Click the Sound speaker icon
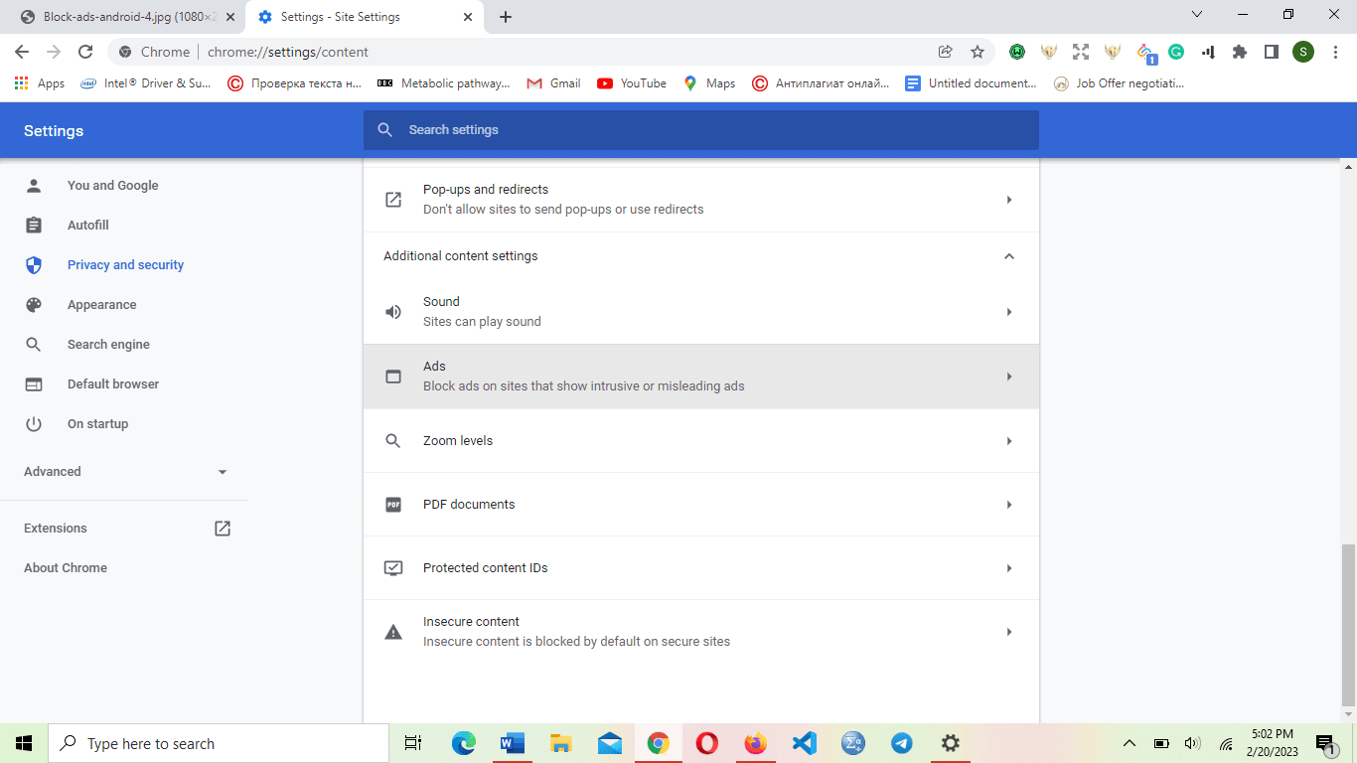This screenshot has height=763, width=1357. coord(393,312)
